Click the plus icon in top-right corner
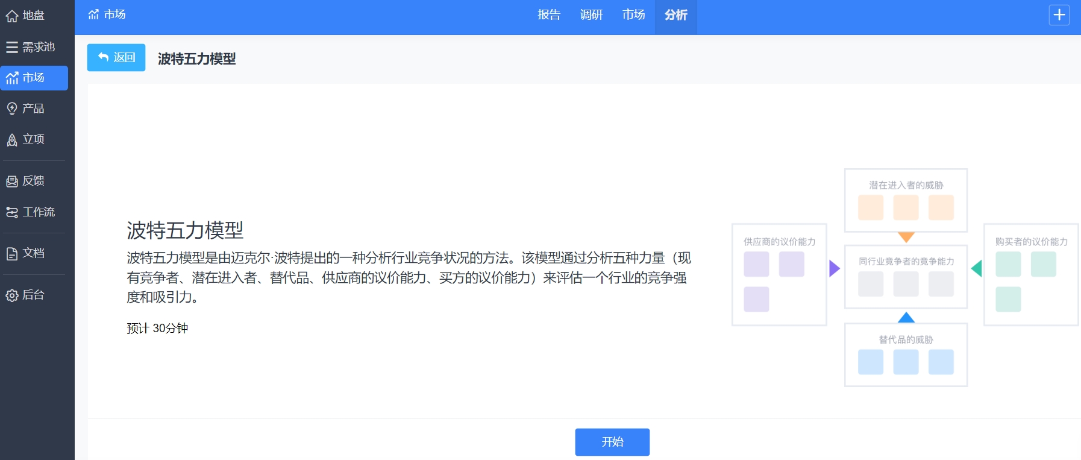This screenshot has height=460, width=1081. [1059, 15]
